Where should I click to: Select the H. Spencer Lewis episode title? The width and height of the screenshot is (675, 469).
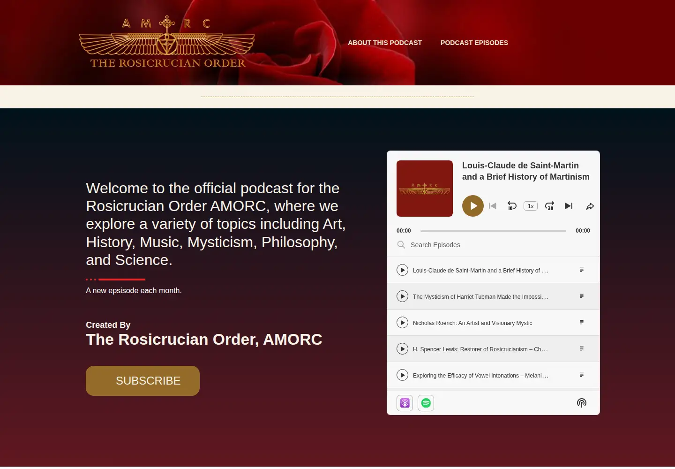coord(480,349)
